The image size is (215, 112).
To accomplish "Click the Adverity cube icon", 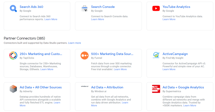I will [13, 89].
